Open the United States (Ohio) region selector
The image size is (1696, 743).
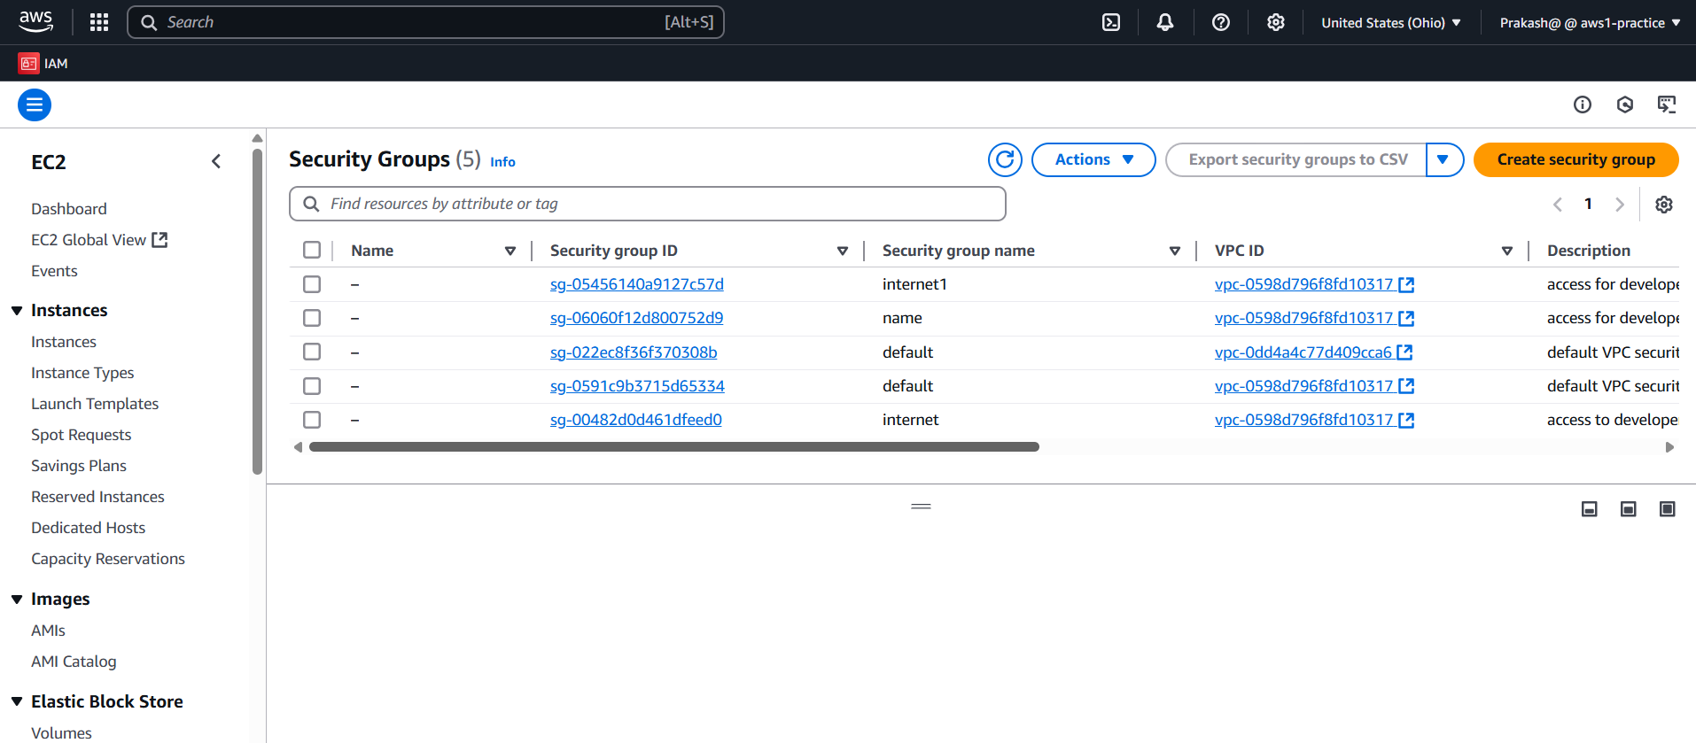coord(1391,22)
